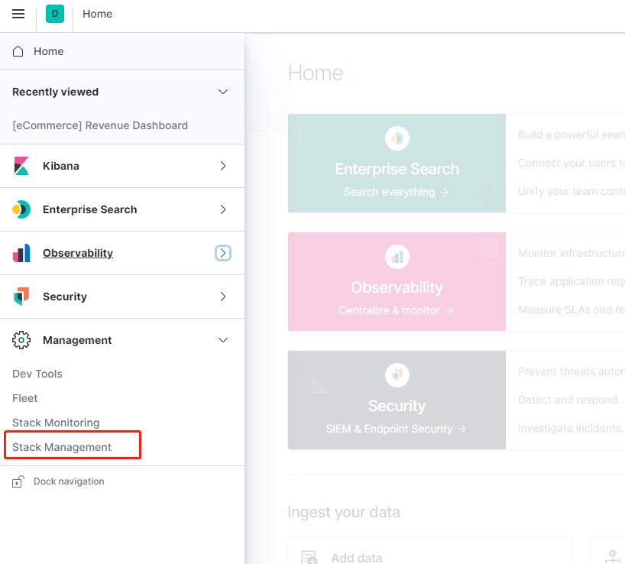
Task: Open the Observability navigation link
Action: click(78, 253)
